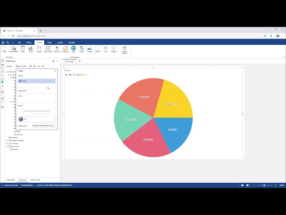286x215 pixels.
Task: Open the Actions dropdown in Dictionary
Action: pos(10,66)
